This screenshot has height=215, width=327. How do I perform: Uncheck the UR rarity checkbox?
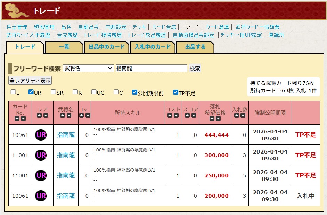31,92
